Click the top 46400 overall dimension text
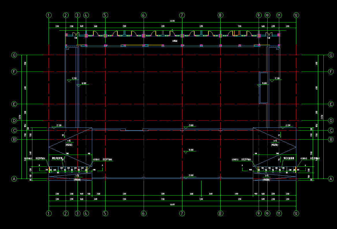 point(172,21)
